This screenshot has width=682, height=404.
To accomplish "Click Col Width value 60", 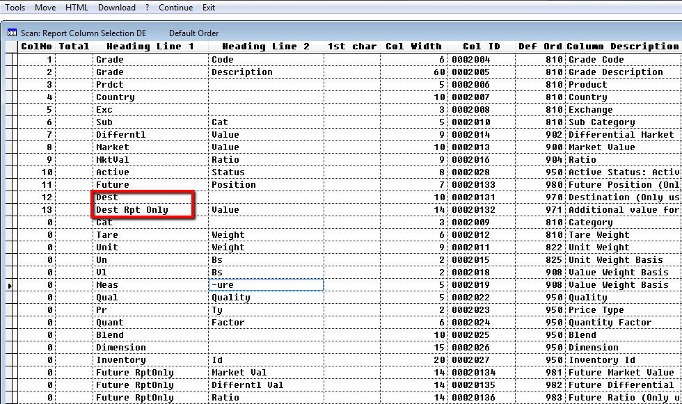I will click(413, 72).
